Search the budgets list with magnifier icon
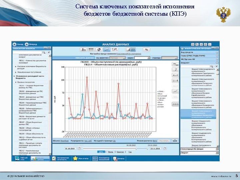This screenshot has width=240, height=180. tap(212, 66)
